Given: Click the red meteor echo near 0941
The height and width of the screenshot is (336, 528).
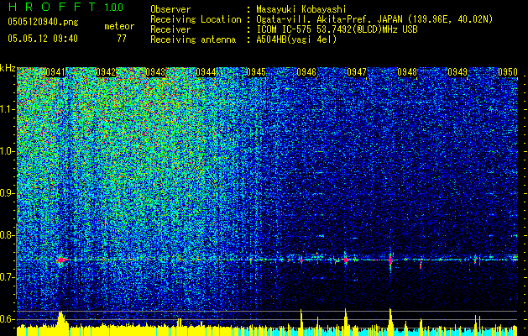Looking at the screenshot, I should pyautogui.click(x=61, y=260).
